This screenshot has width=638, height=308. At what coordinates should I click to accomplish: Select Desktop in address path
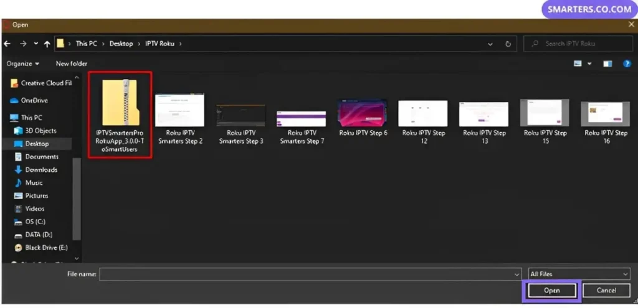121,44
